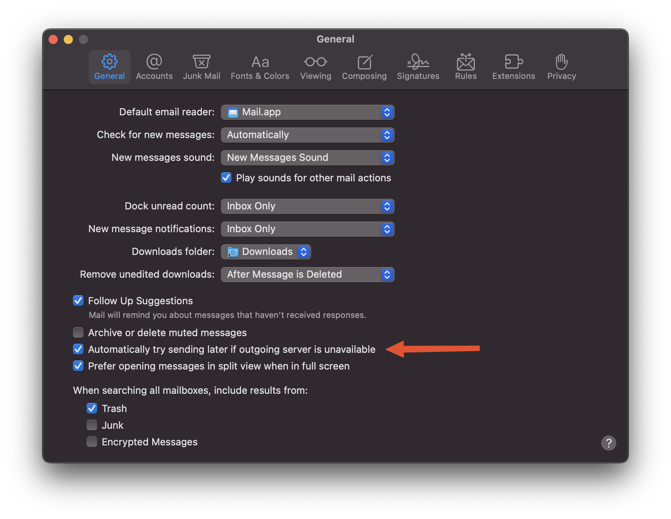
Task: Click the General tab
Action: pos(109,67)
